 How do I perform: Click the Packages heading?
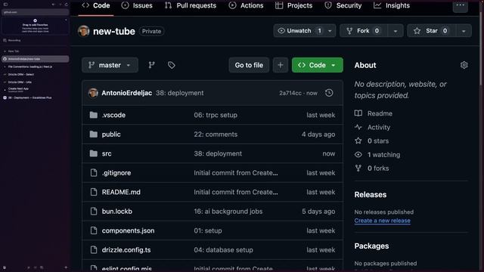click(x=371, y=246)
